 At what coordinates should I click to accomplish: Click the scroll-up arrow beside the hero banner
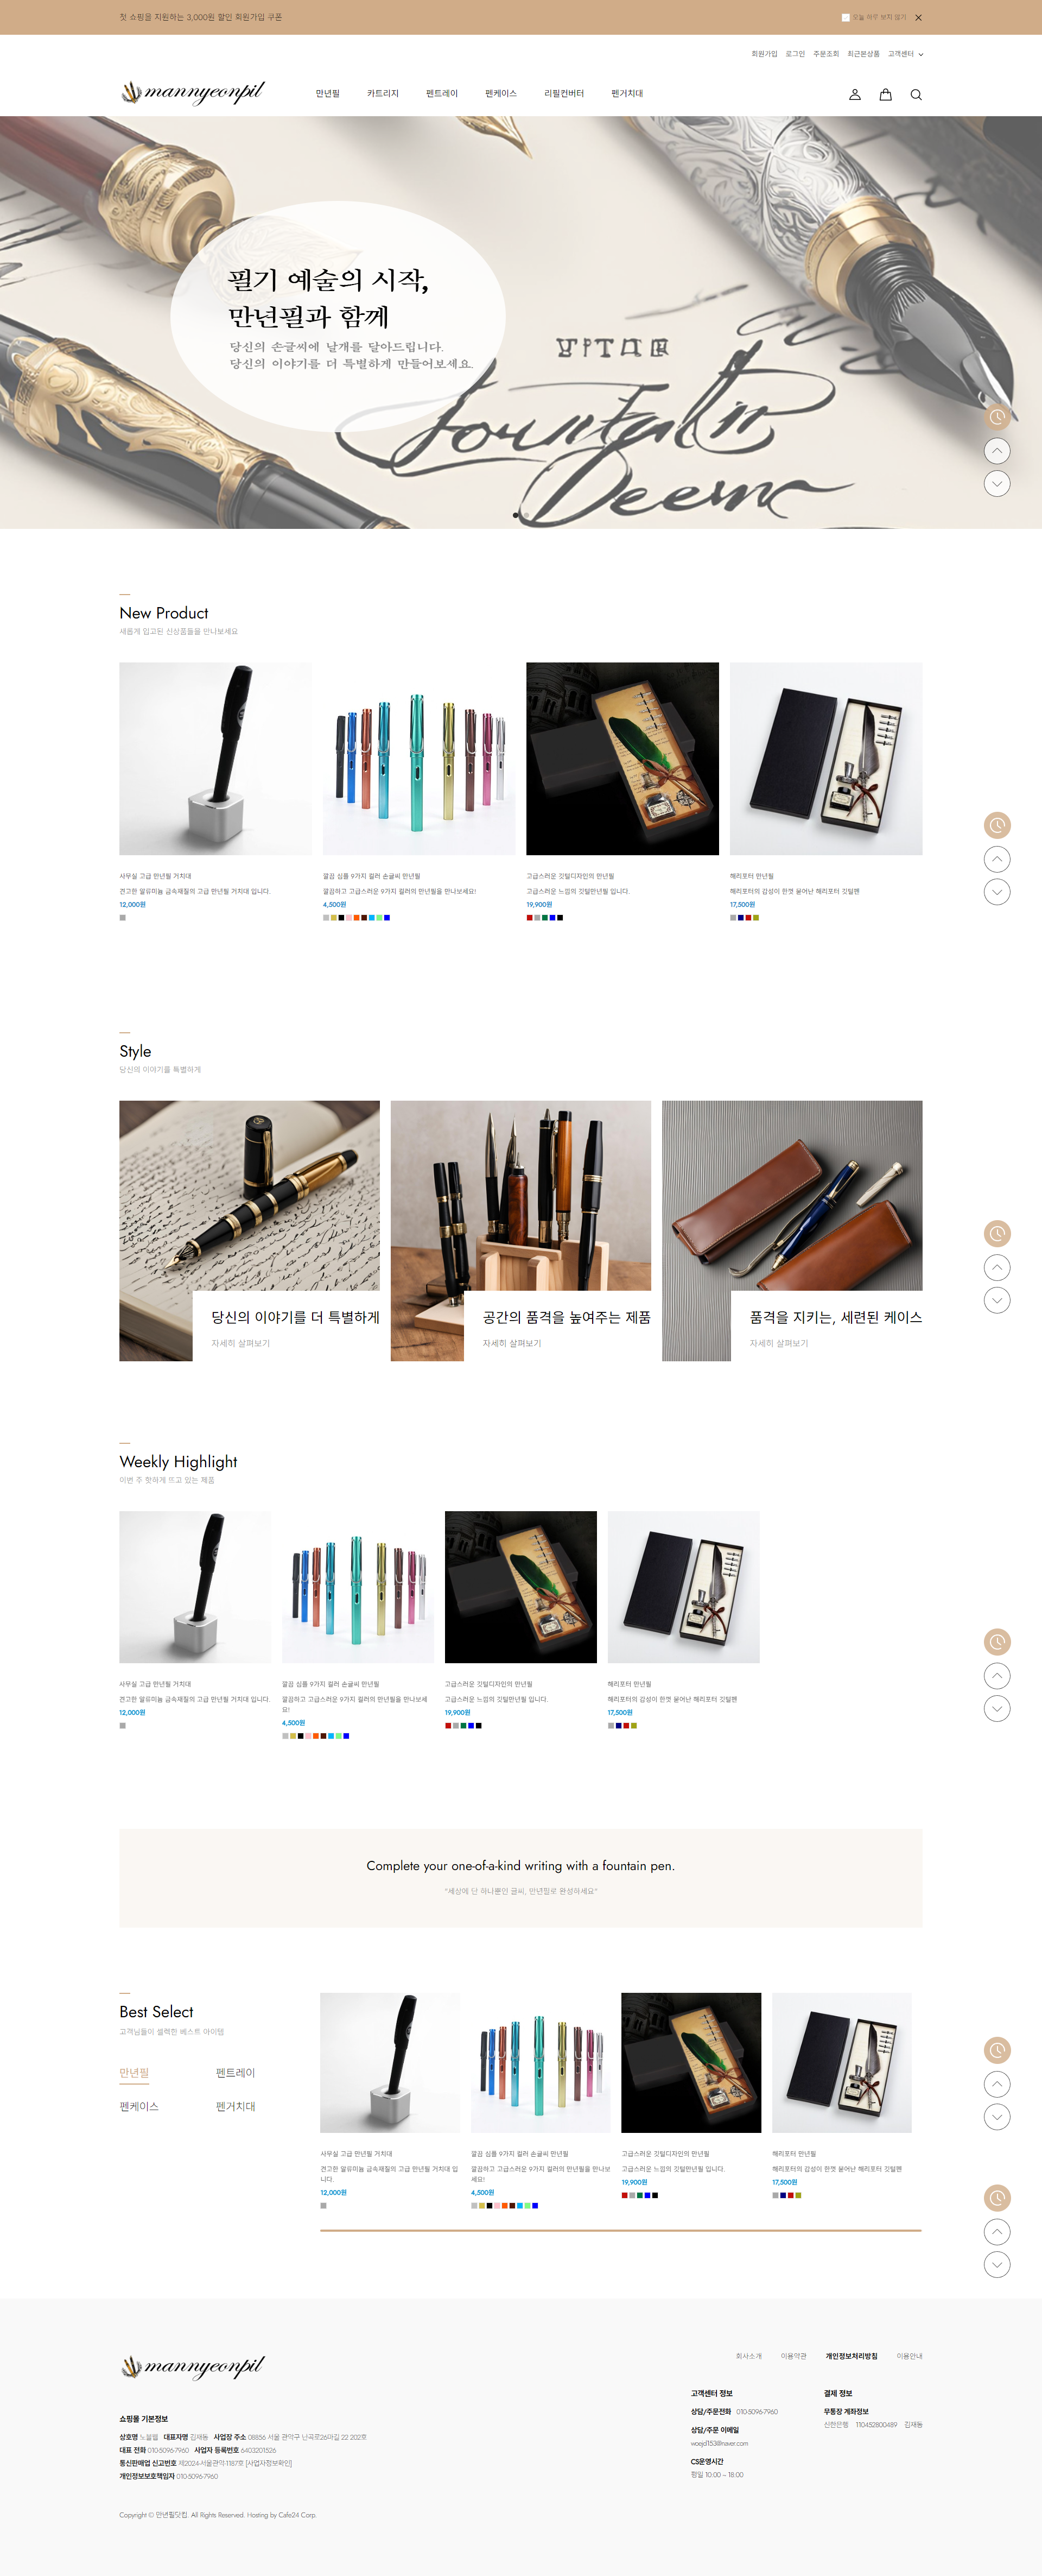[x=997, y=451]
